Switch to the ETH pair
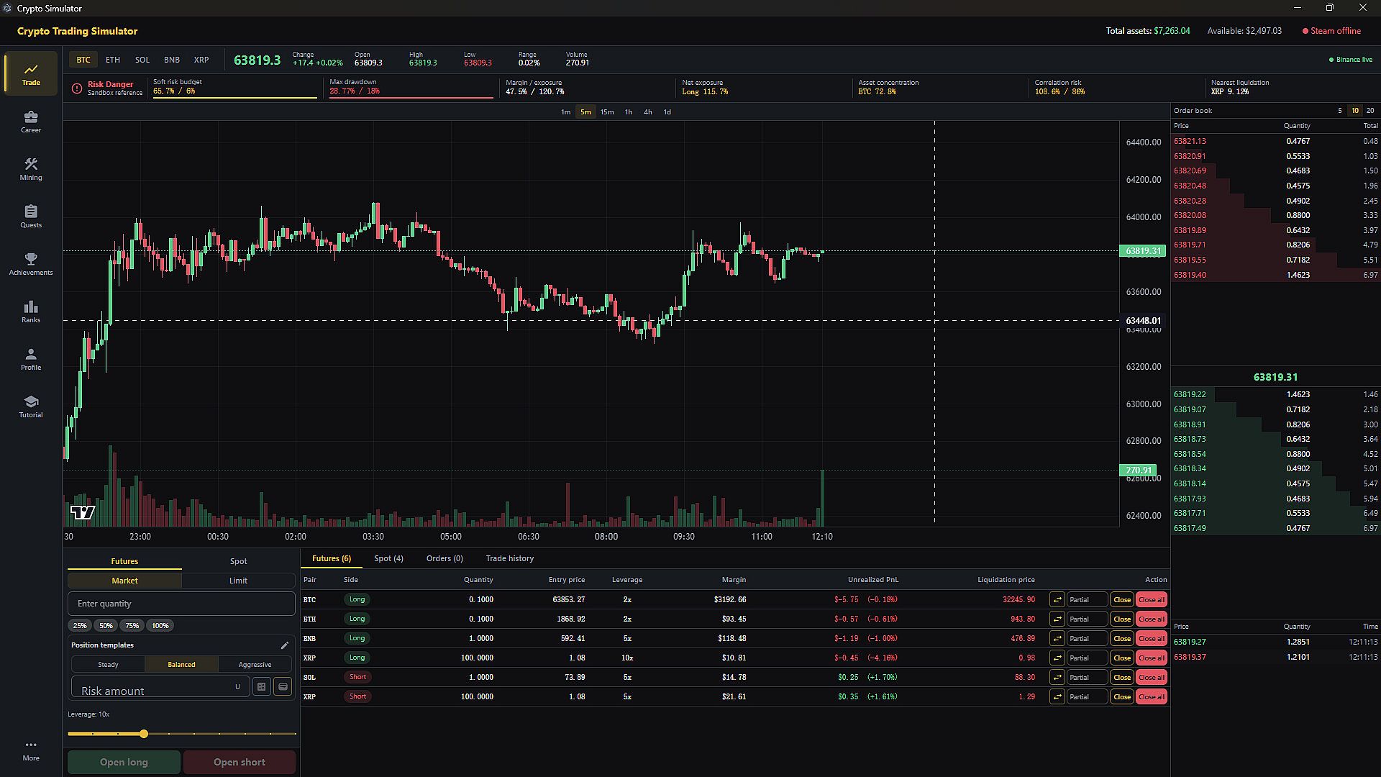 click(x=113, y=60)
